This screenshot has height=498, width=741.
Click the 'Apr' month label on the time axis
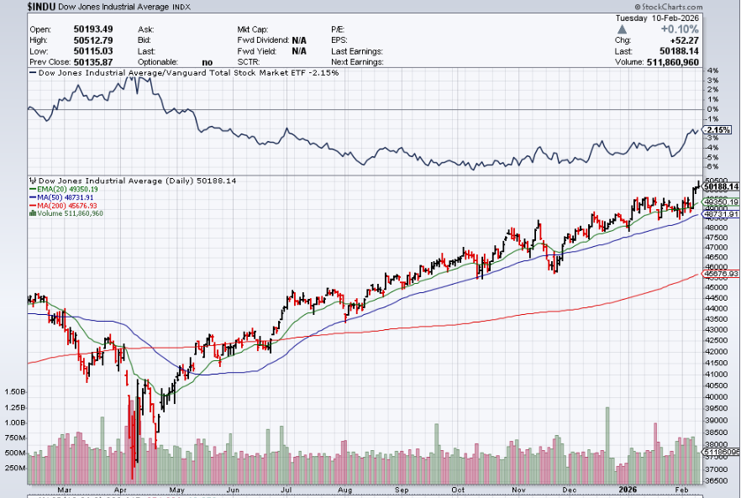pos(121,490)
